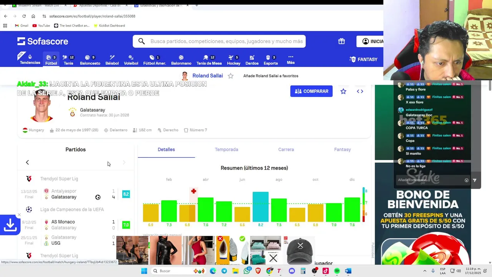Switch to the Fantasy tab
The image size is (492, 277).
click(342, 150)
